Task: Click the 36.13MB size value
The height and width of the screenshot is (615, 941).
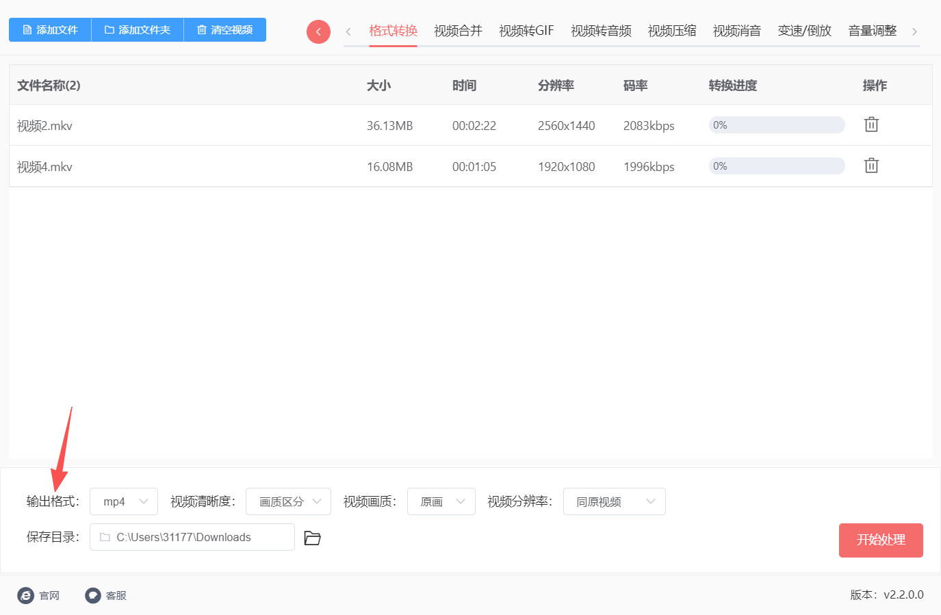Action: 389,126
